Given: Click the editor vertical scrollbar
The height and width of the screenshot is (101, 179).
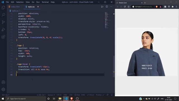Looking at the screenshot, I should click(114, 66).
